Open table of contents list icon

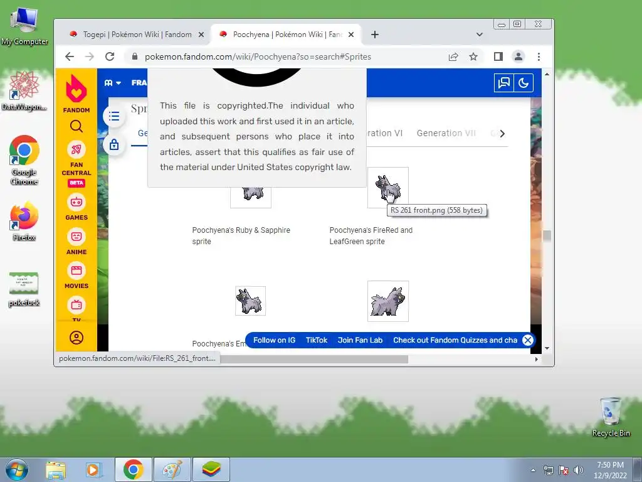[x=114, y=116]
